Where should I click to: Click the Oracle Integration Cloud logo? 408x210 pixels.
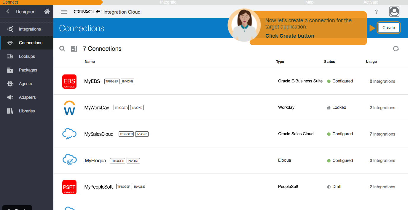click(107, 12)
